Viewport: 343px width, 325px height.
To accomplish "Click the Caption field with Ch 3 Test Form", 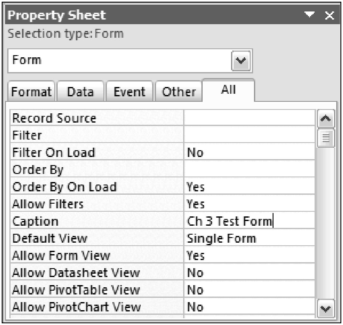I will (248, 221).
